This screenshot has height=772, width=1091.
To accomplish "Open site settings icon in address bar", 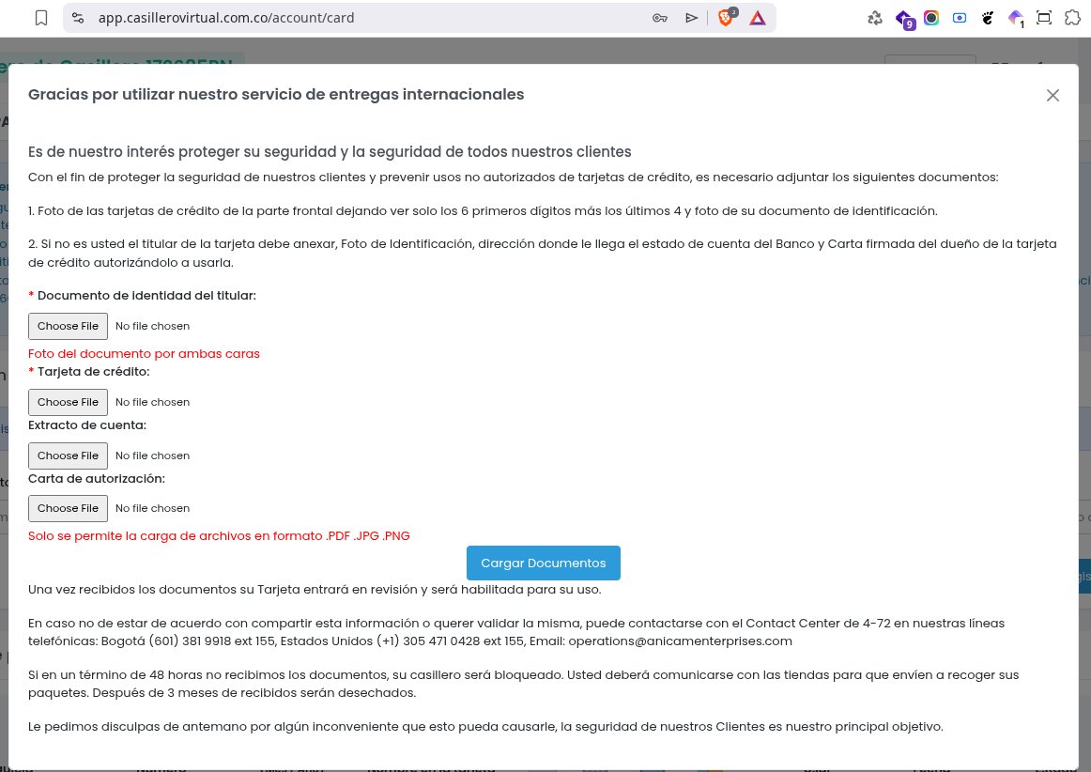I will click(78, 18).
